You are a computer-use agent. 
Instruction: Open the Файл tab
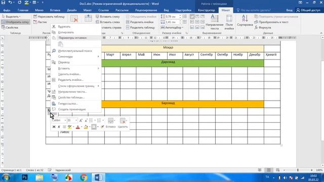7,10
